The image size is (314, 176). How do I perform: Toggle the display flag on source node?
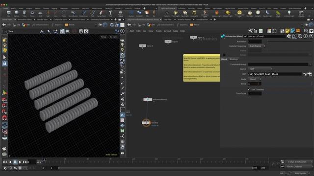click(x=149, y=123)
